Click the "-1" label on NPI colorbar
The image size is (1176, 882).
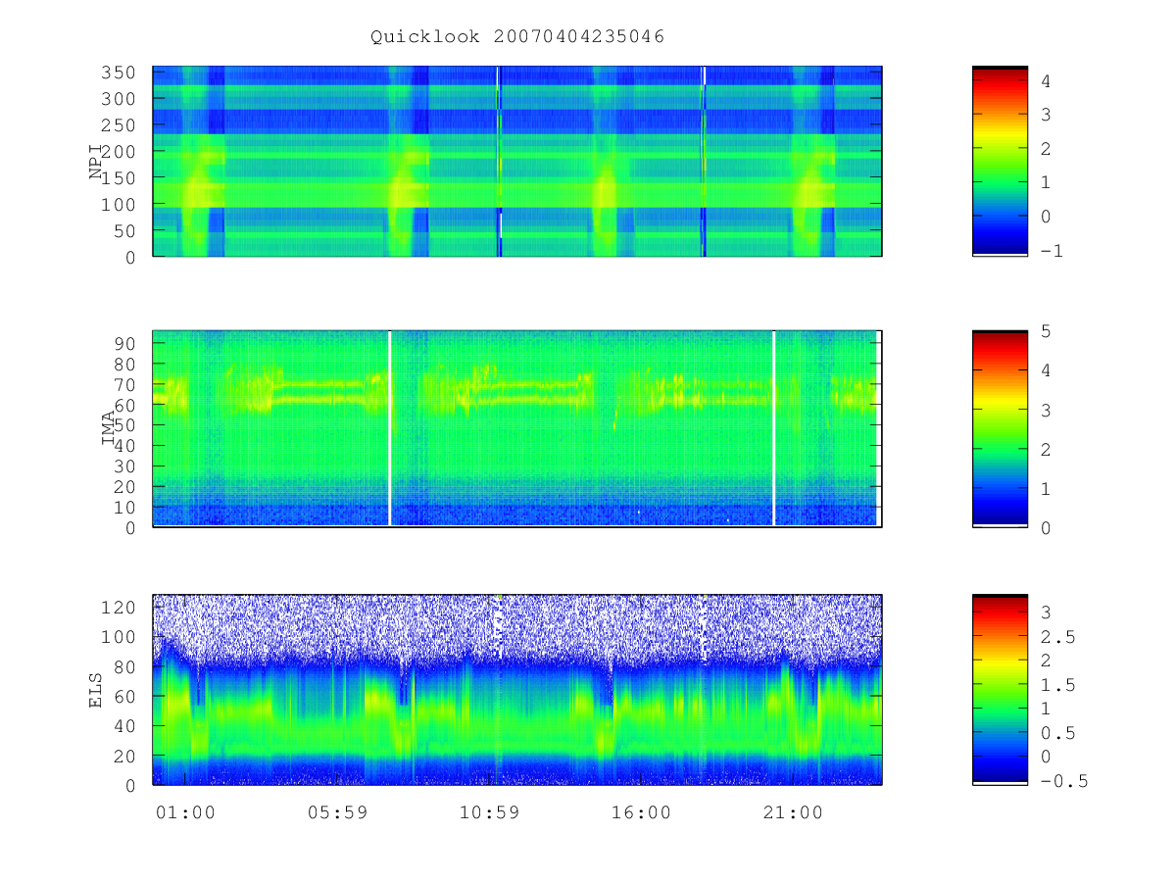pyautogui.click(x=1051, y=251)
